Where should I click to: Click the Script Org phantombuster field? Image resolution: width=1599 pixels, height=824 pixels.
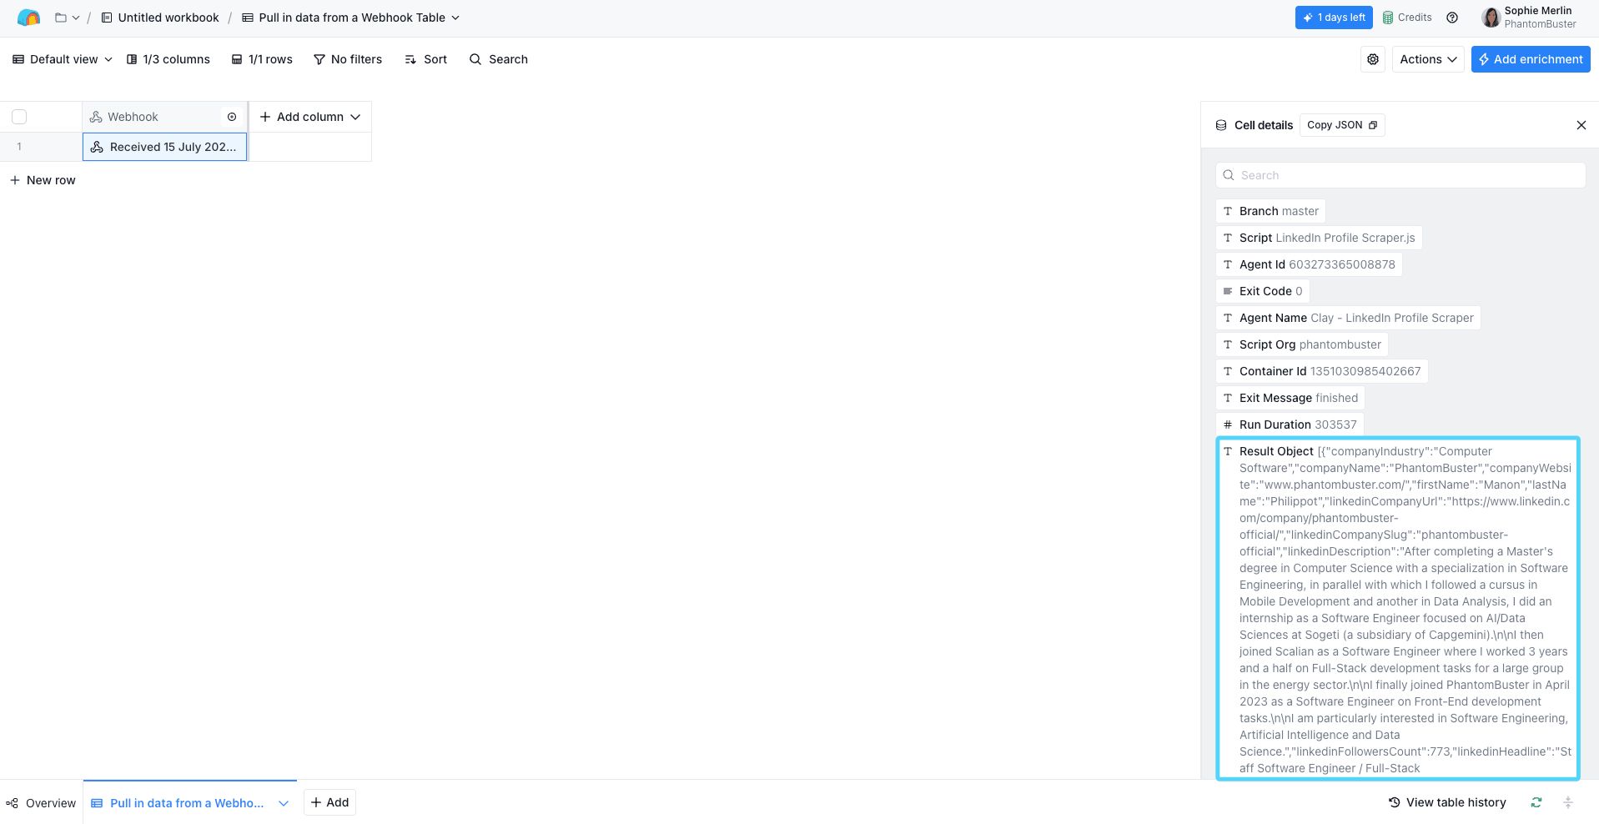(x=1302, y=344)
